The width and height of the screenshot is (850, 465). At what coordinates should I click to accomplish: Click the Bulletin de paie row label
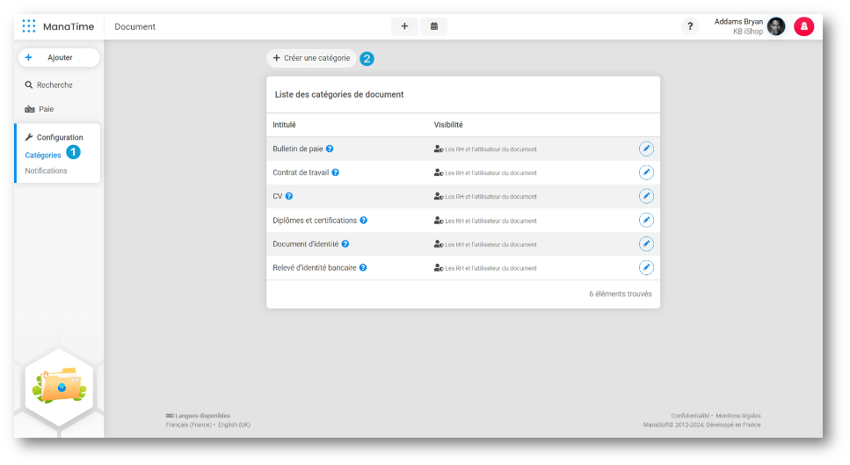(298, 149)
